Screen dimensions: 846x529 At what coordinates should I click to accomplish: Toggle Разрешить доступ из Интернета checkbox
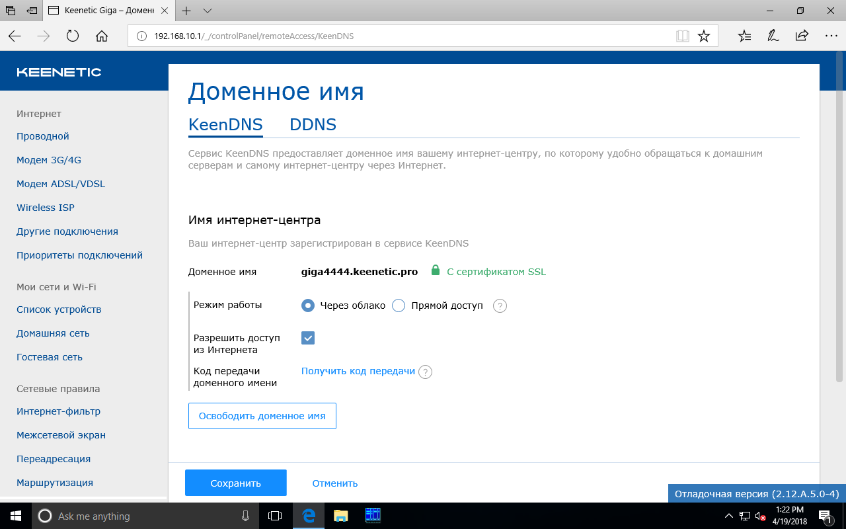coord(308,338)
